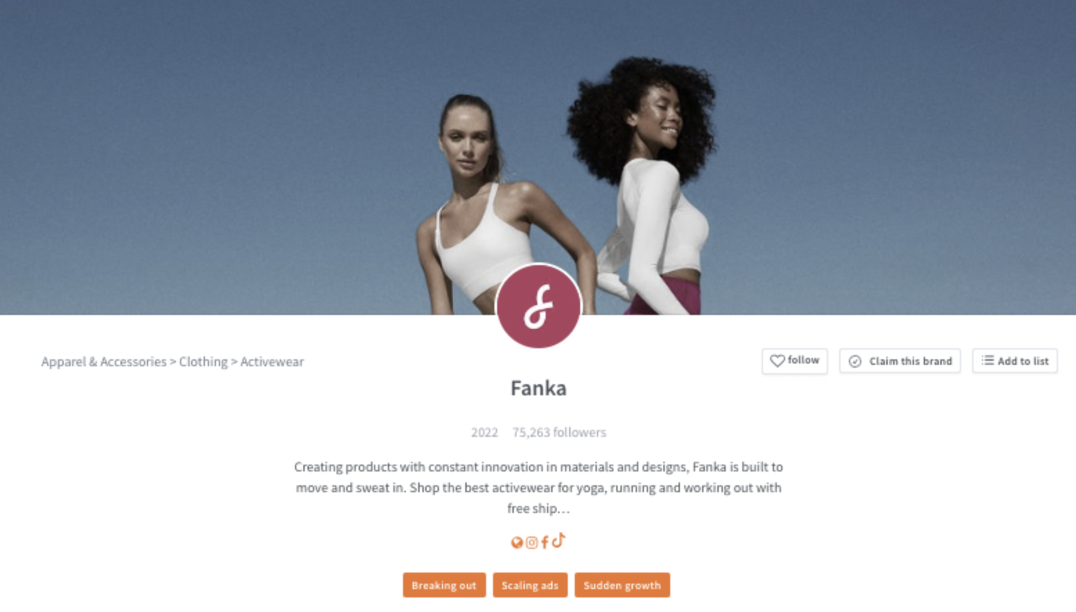This screenshot has height=612, width=1076.
Task: Click the Fanka brand name heading
Action: pyautogui.click(x=539, y=388)
